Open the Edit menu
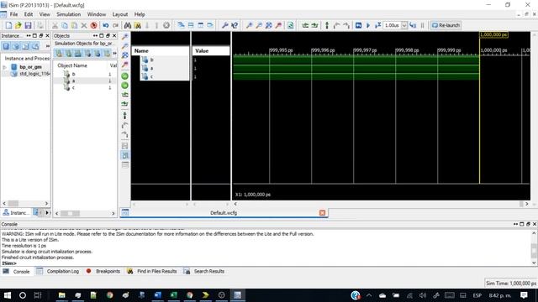Viewport: 538px width, 302px height. (29, 14)
